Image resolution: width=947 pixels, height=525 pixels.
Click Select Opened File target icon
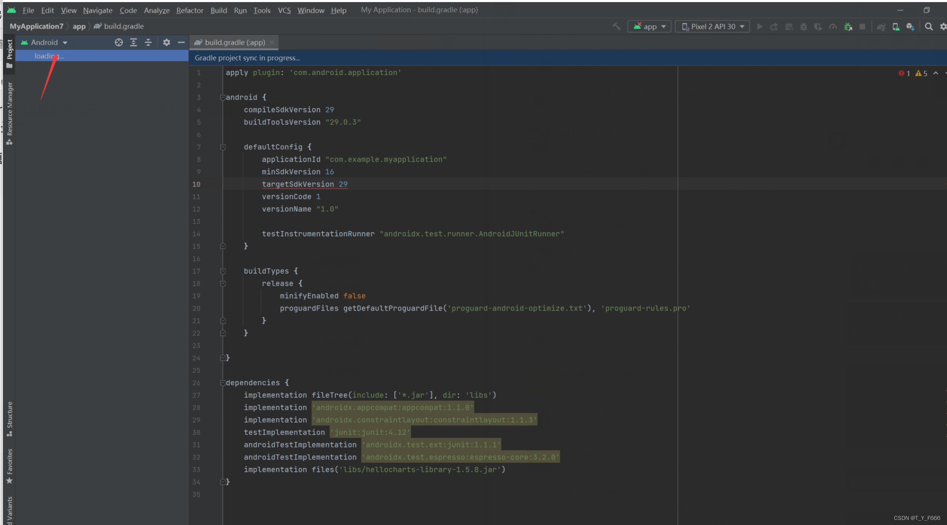point(119,43)
